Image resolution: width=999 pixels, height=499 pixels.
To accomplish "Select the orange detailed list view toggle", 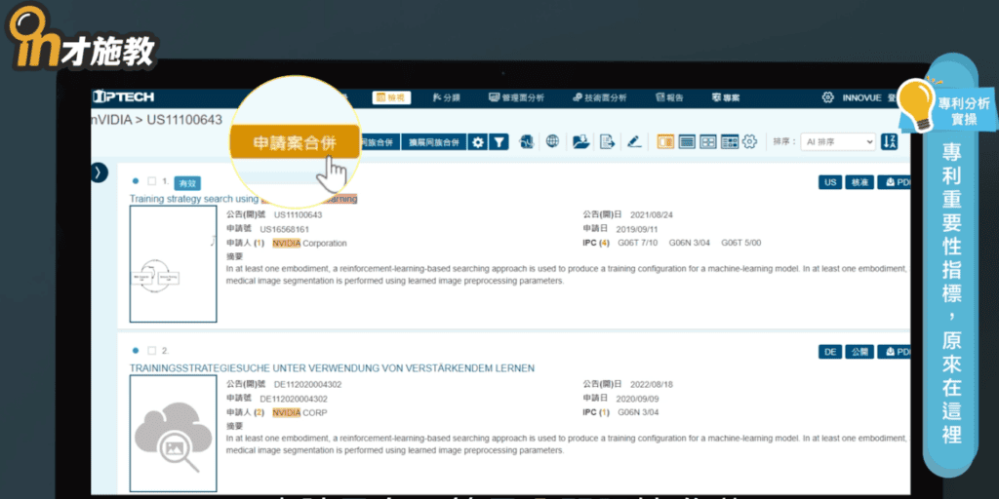I will 666,141.
